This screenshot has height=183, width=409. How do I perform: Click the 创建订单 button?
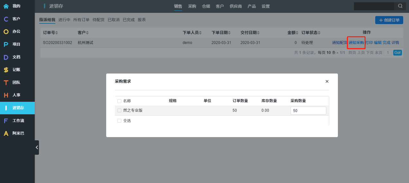click(389, 20)
